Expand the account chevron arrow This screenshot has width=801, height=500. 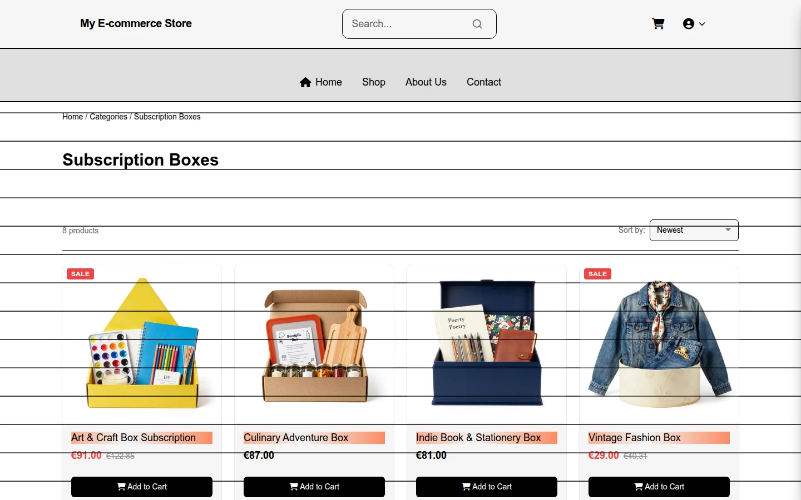pos(702,24)
